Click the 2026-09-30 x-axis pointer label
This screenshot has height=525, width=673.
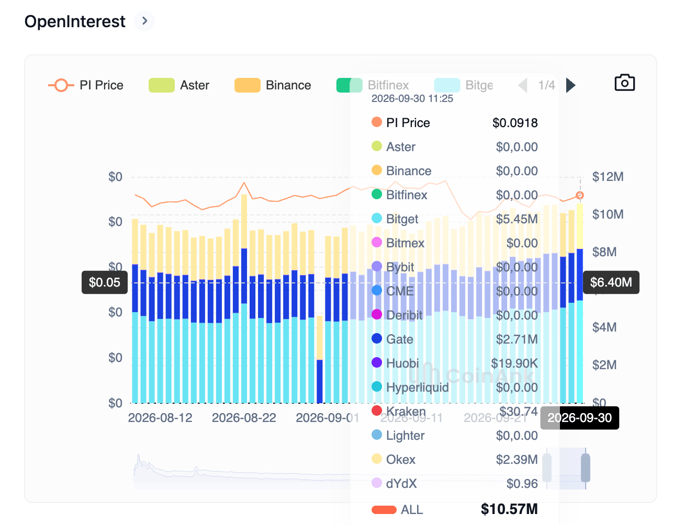[579, 418]
